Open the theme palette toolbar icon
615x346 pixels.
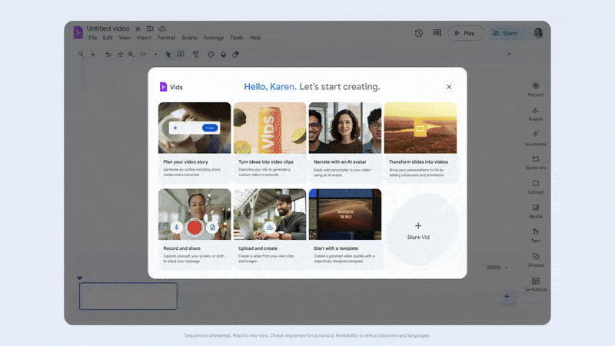point(211,55)
